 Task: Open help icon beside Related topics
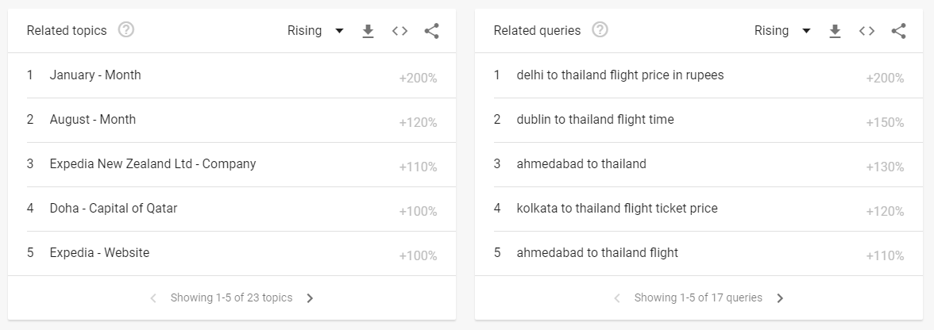[125, 29]
